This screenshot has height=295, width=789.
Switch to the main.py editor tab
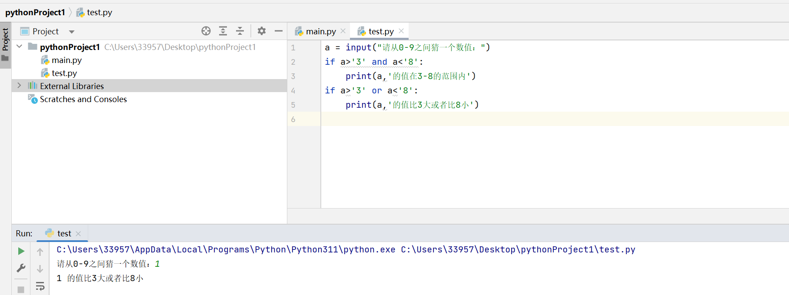pyautogui.click(x=316, y=31)
